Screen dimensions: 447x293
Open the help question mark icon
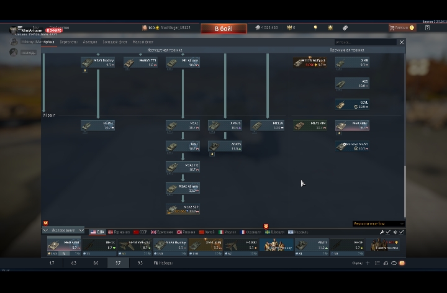click(427, 28)
